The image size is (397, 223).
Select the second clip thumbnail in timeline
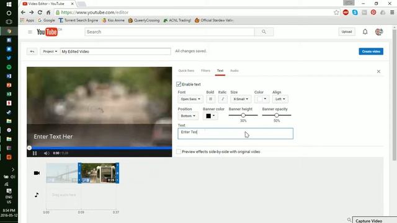pyautogui.click(x=99, y=173)
